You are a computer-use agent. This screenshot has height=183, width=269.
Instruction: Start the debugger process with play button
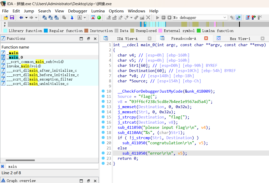tap(158, 18)
